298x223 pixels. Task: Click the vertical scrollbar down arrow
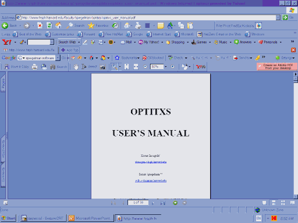(x=296, y=197)
